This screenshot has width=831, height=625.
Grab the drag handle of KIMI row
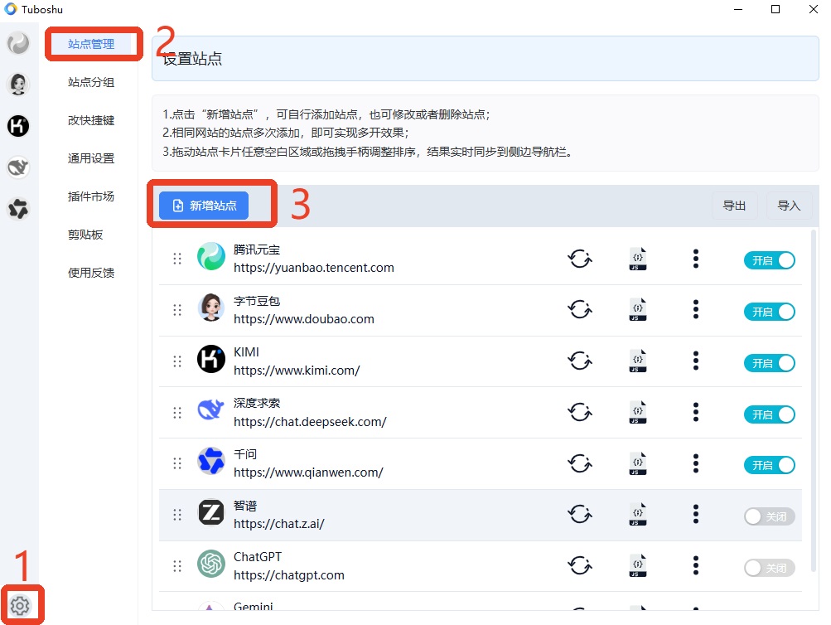coord(177,361)
